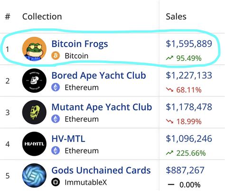The image size is (225, 191).
Task: Click Ethereum icon under Mutant Ape Yacht Club
Action: (x=56, y=119)
